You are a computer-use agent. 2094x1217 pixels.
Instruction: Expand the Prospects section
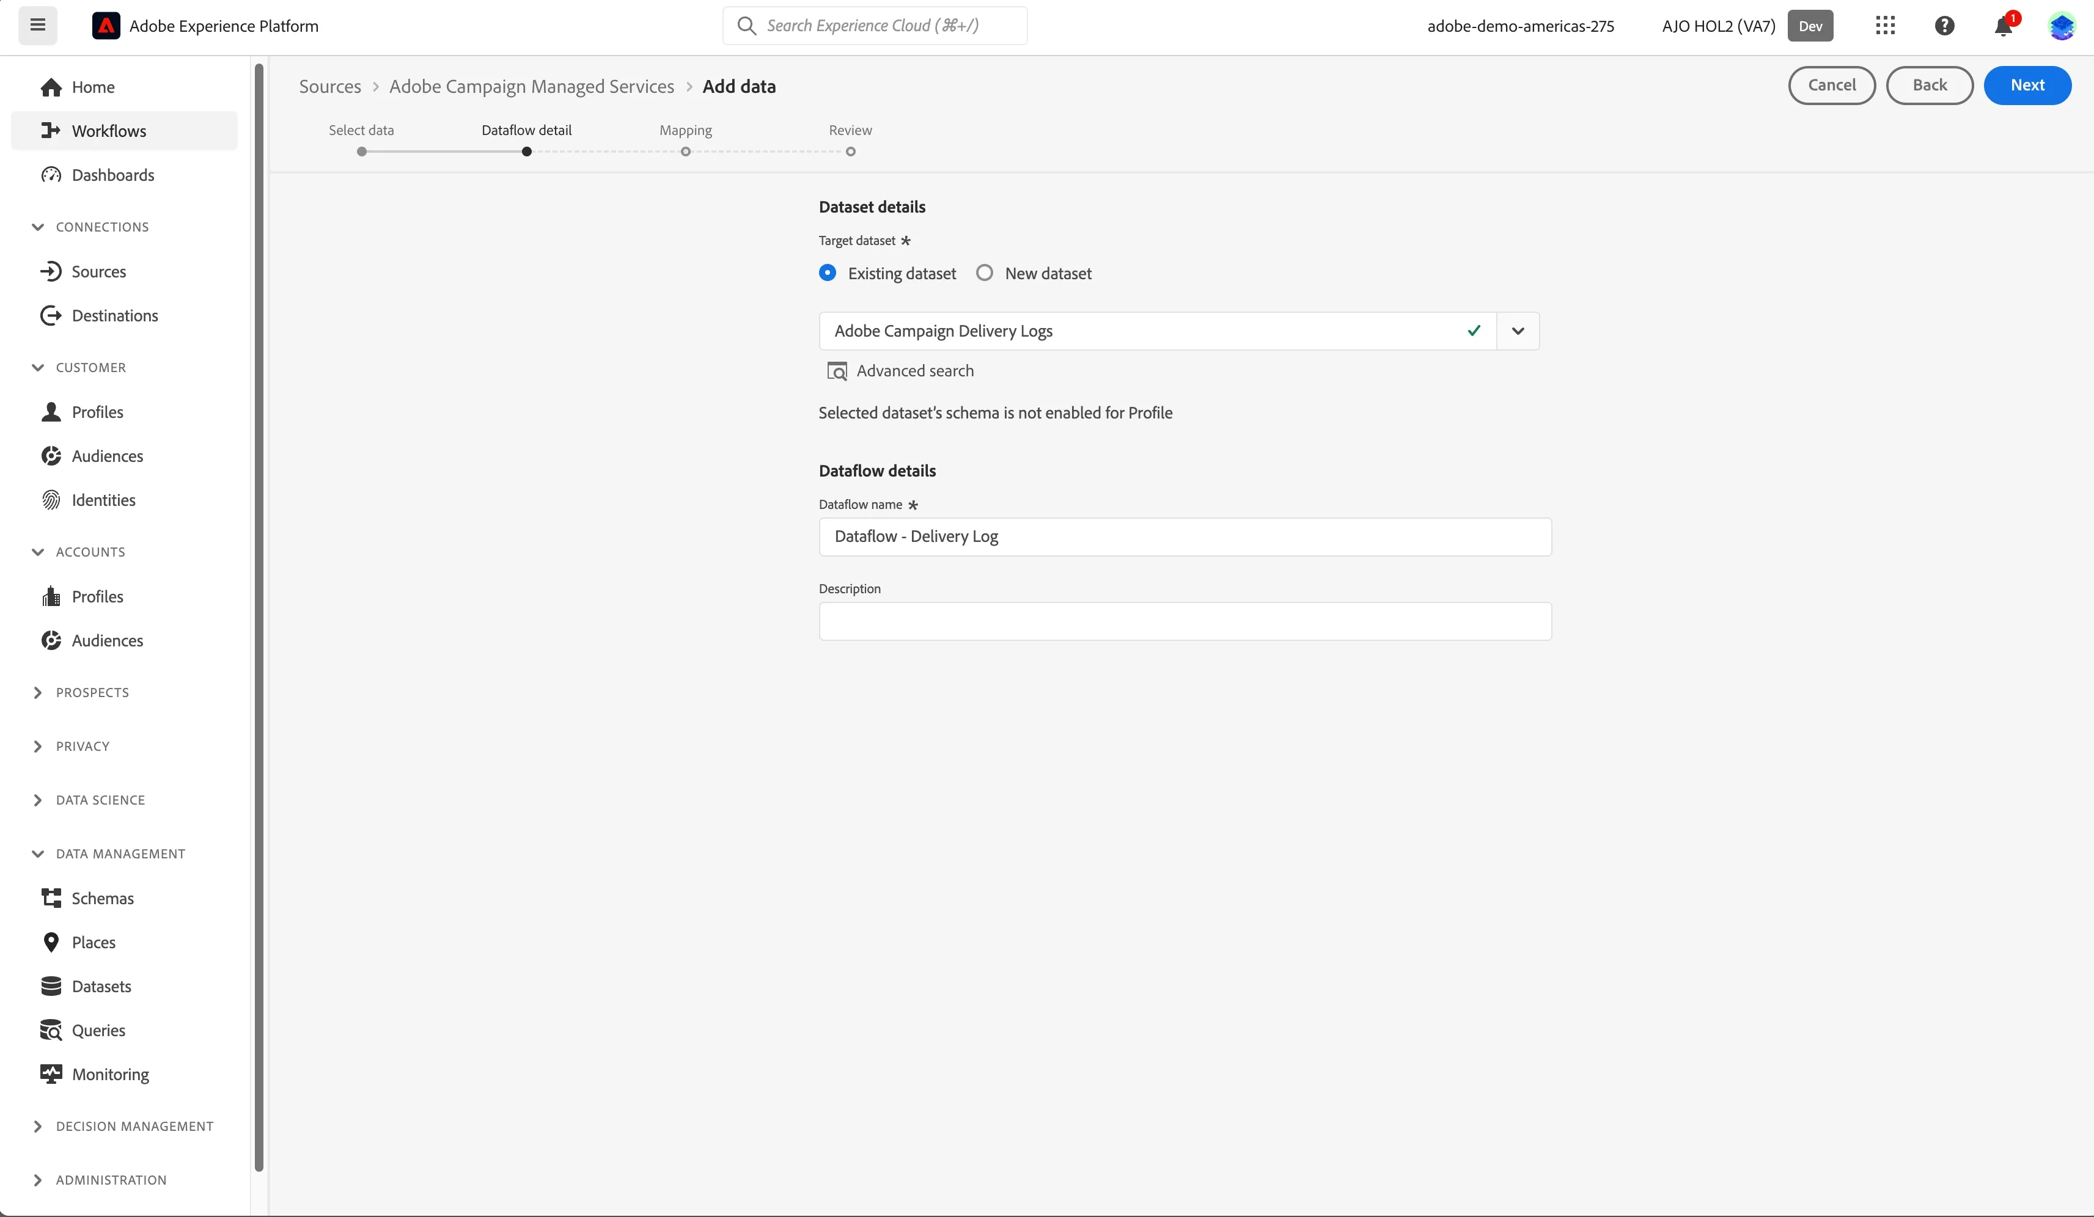(x=37, y=693)
